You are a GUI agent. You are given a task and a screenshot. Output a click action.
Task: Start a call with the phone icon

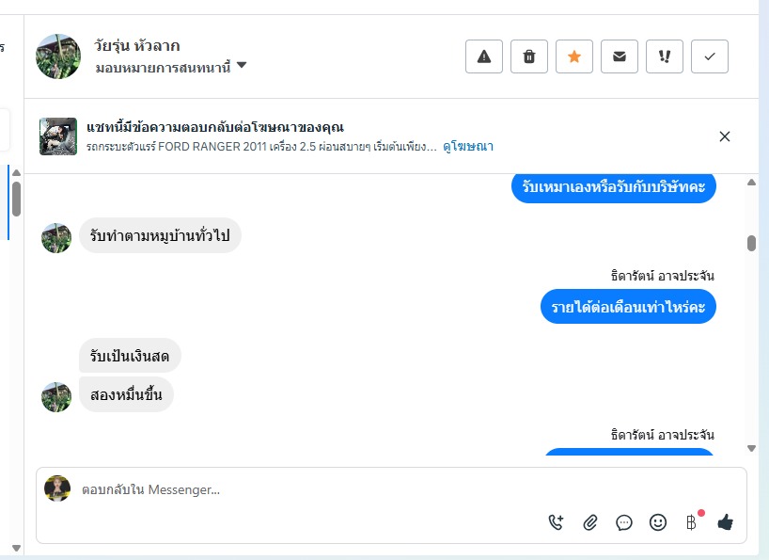(x=557, y=522)
